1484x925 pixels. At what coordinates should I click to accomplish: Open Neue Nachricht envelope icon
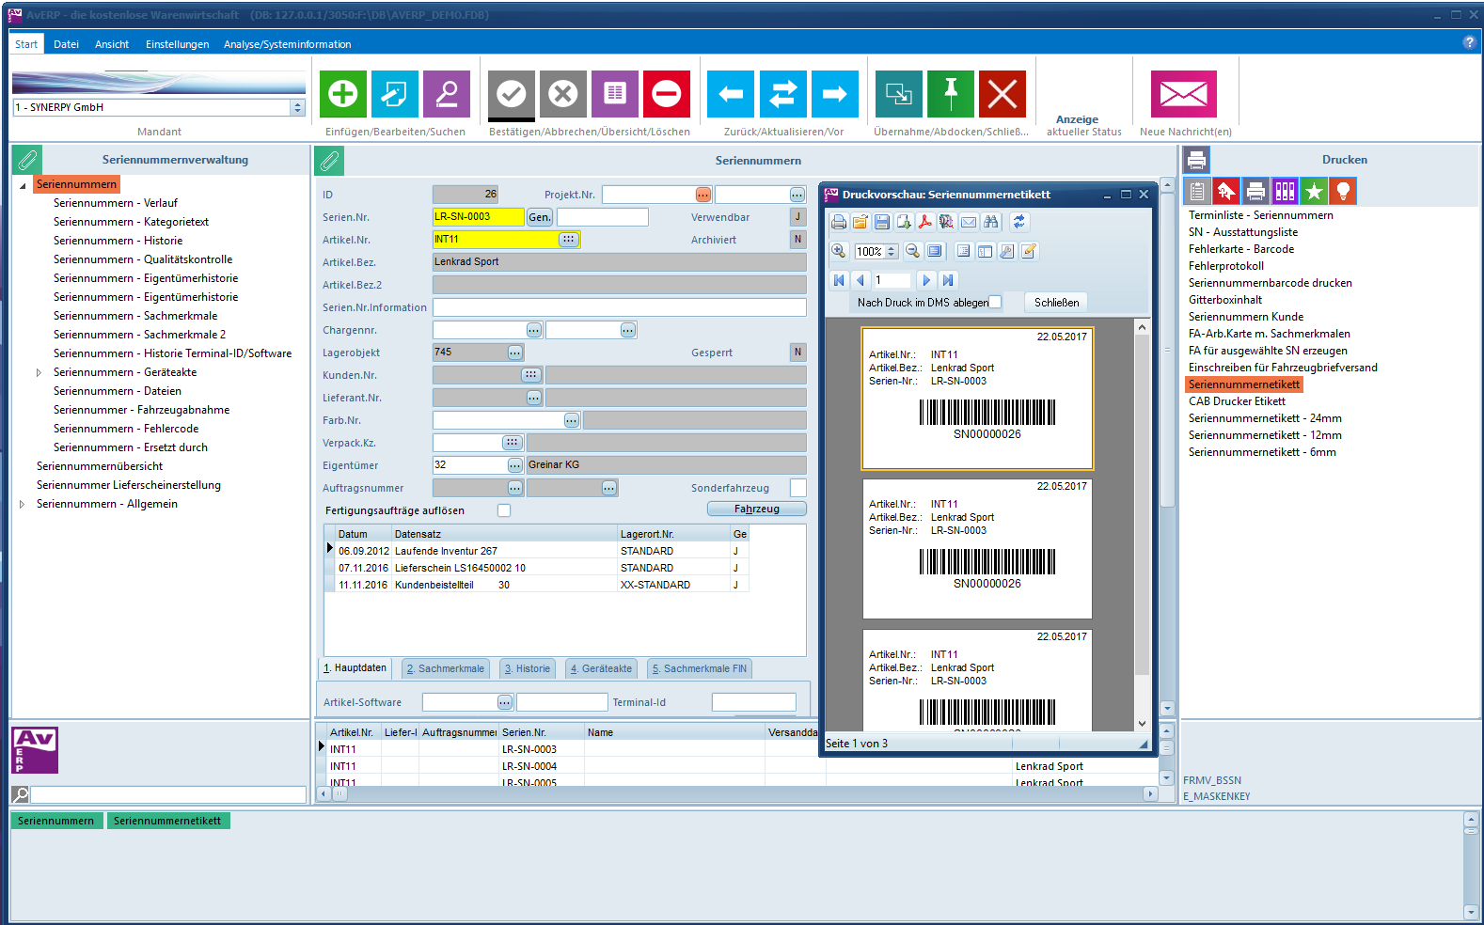[x=1183, y=94]
